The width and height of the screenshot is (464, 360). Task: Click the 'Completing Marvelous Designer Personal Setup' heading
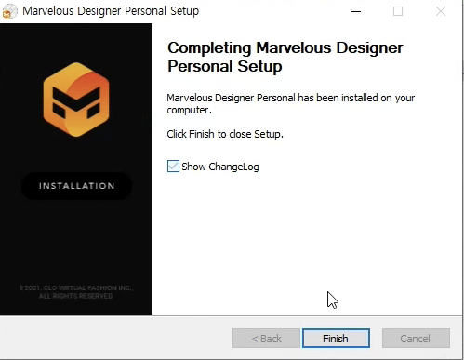click(285, 57)
